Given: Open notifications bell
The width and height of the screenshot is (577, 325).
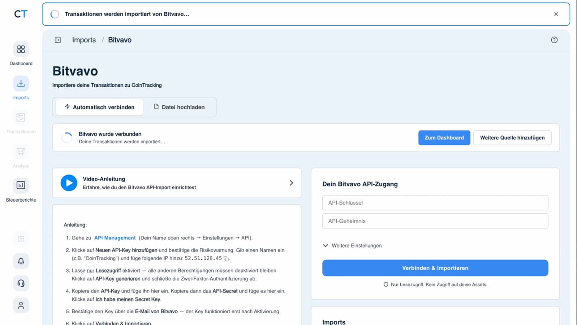Looking at the screenshot, I should (x=21, y=261).
